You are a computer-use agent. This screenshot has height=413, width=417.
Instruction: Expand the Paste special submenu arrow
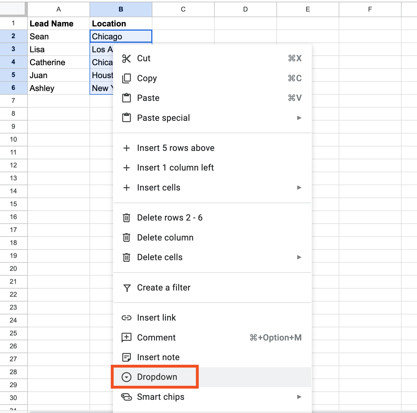click(x=299, y=118)
